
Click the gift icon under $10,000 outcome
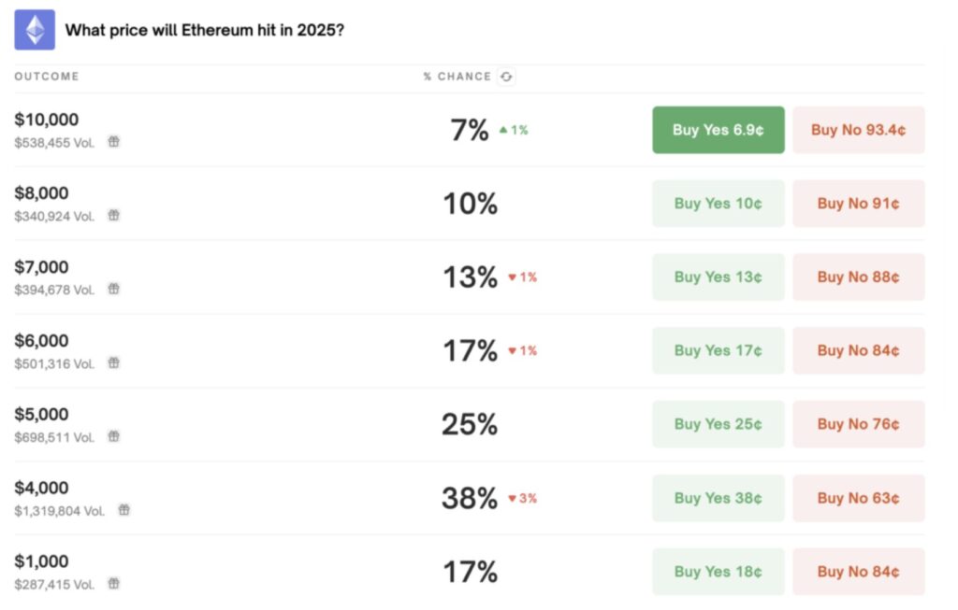coord(113,142)
